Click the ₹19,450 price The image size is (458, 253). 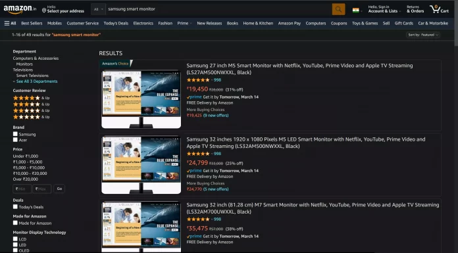[197, 89]
